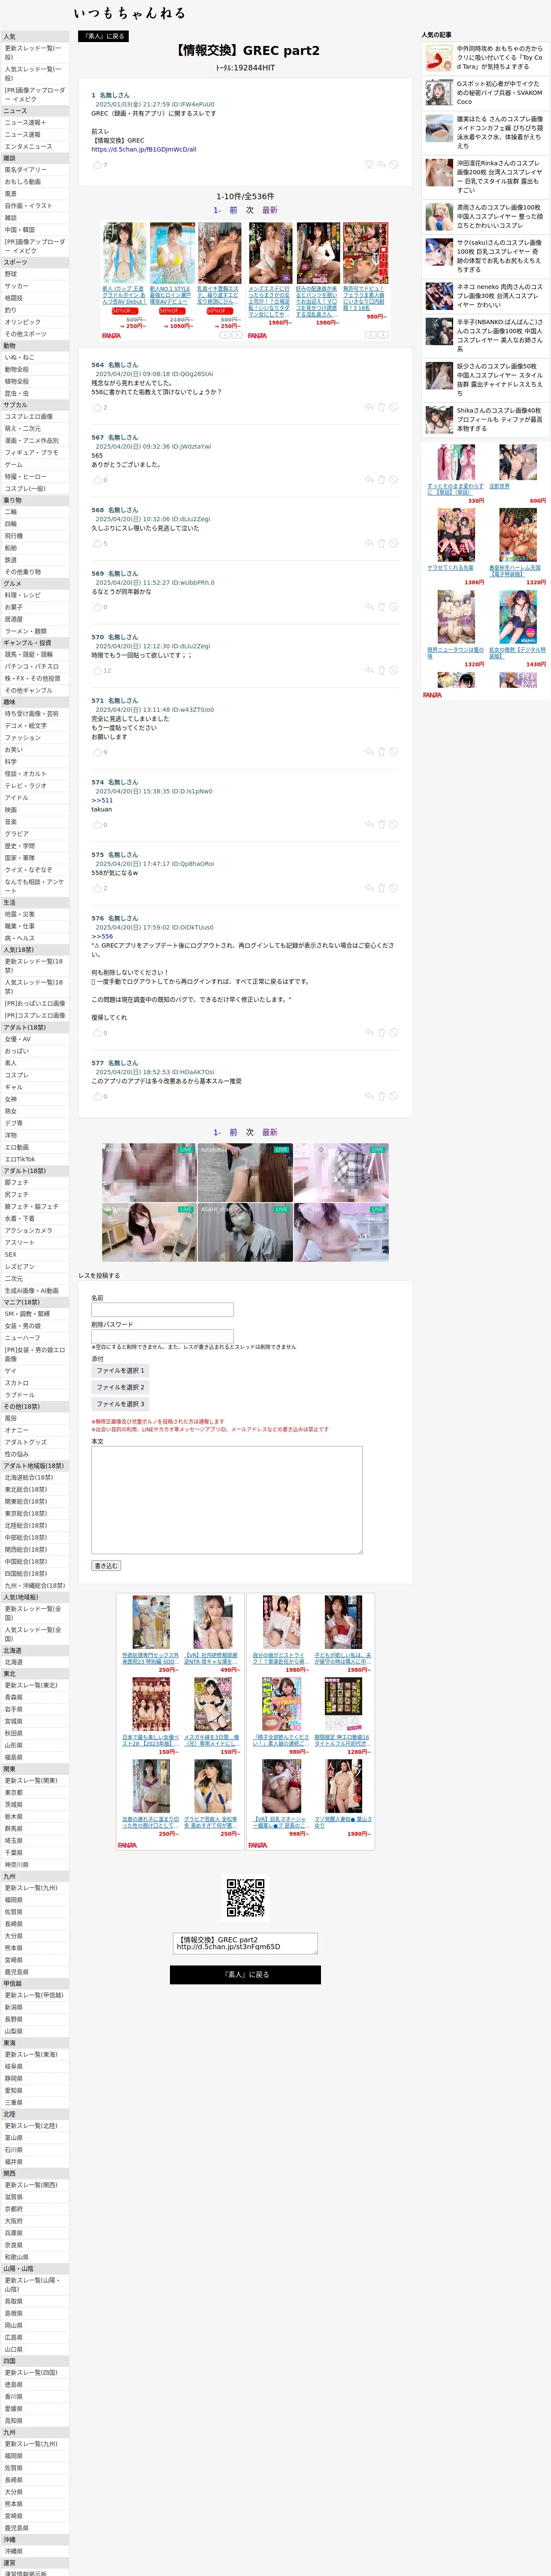Report post 564 with the ban icon
This screenshot has height=2576, width=551.
click(x=394, y=407)
